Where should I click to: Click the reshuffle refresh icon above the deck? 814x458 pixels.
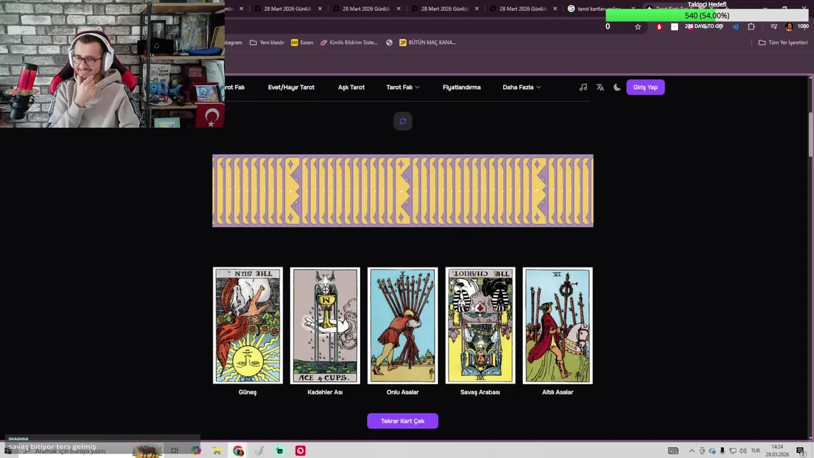(403, 121)
